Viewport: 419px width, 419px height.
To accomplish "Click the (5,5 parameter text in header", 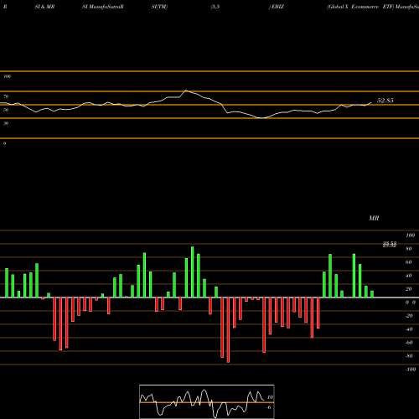I will pos(215,7).
